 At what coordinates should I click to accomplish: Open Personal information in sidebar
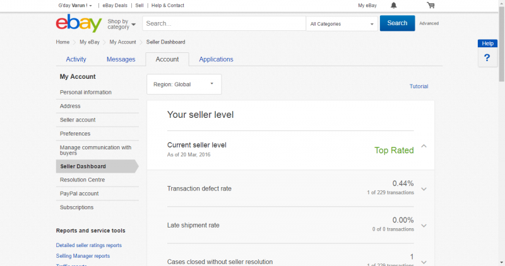(x=86, y=92)
